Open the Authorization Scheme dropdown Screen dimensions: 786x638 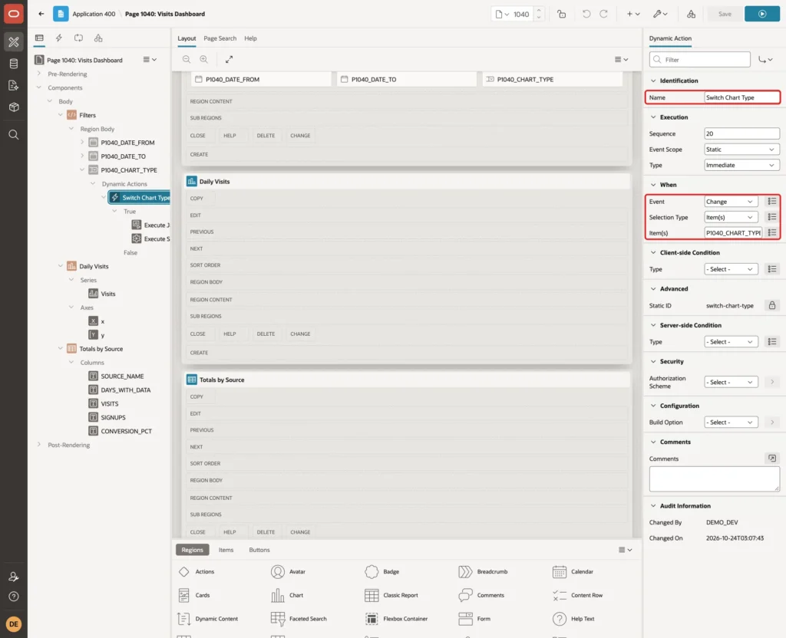(x=731, y=382)
